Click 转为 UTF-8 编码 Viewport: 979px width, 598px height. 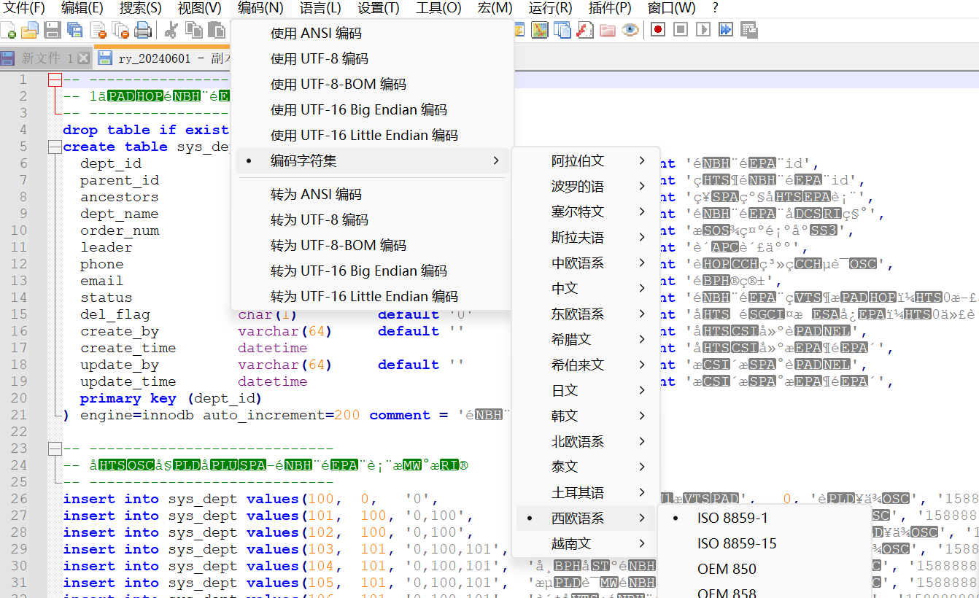click(372, 220)
